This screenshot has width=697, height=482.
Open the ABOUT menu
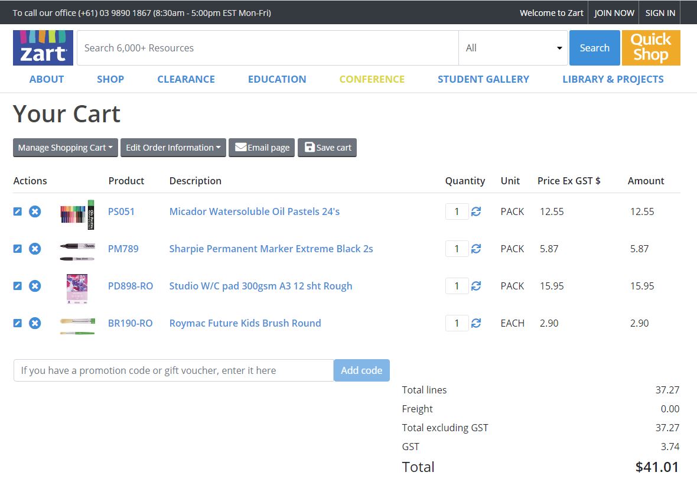pyautogui.click(x=47, y=79)
